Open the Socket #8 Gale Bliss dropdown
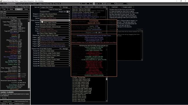The image size is (188, 105). (55, 66)
